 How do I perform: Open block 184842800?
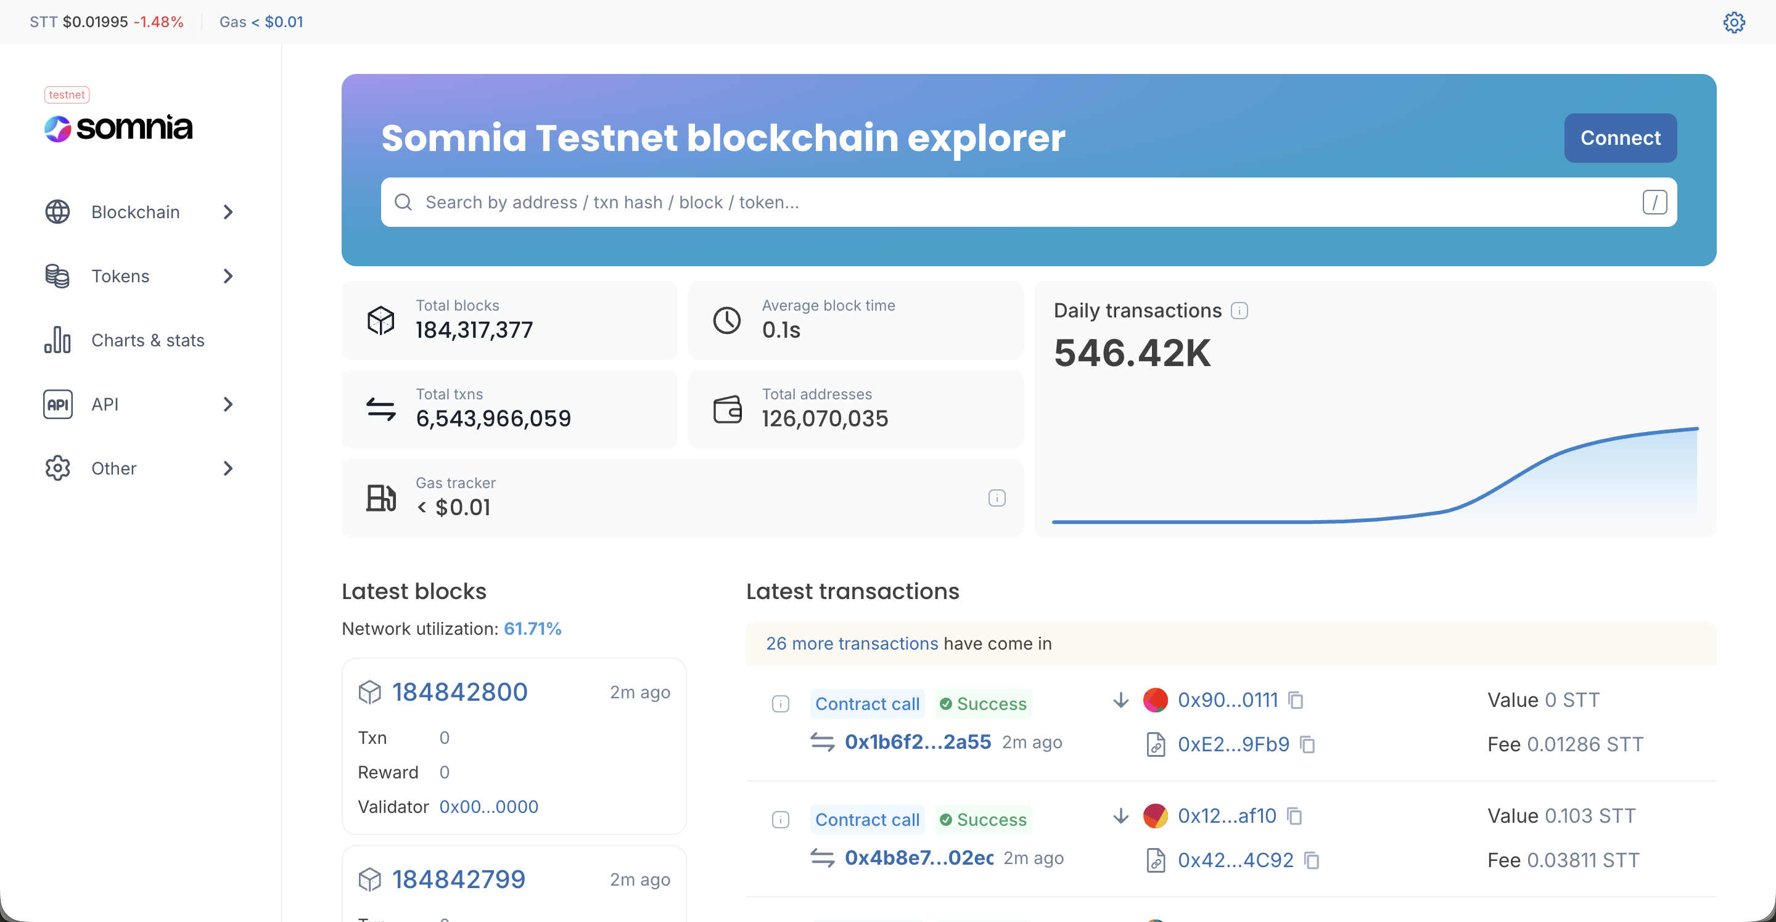click(x=460, y=692)
